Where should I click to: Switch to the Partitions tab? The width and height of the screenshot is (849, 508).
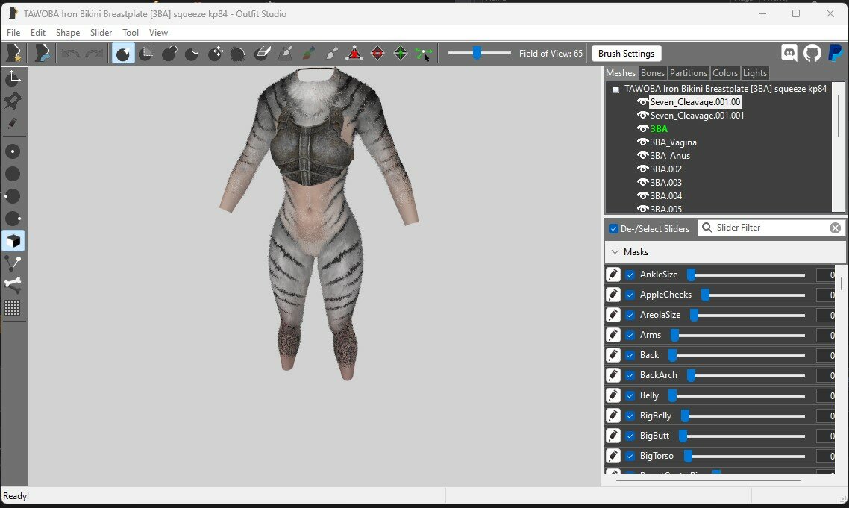[688, 72]
